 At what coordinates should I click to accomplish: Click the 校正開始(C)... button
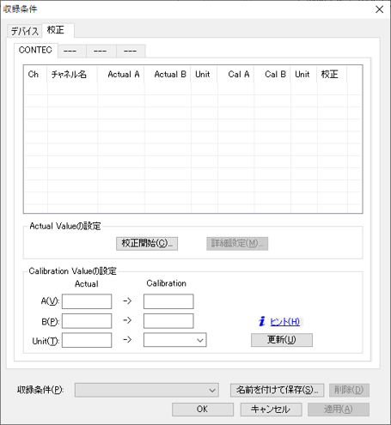click(147, 244)
